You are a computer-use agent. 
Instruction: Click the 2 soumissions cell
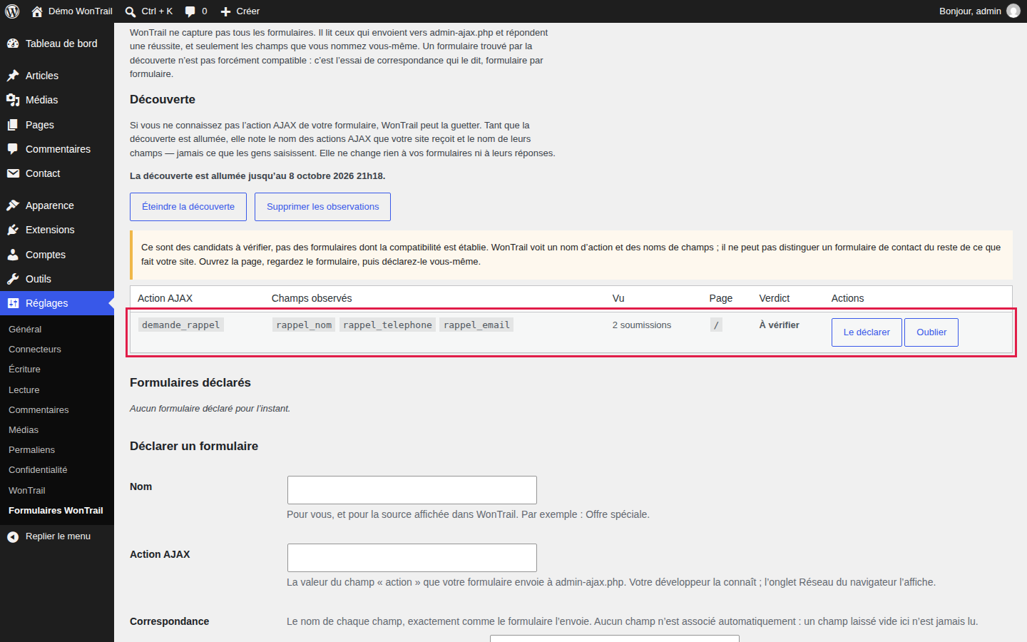[642, 325]
